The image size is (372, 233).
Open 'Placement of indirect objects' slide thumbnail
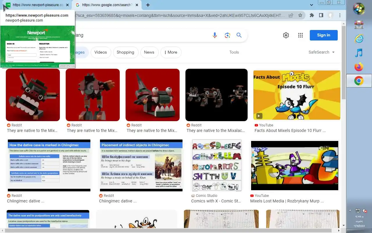[141, 165]
